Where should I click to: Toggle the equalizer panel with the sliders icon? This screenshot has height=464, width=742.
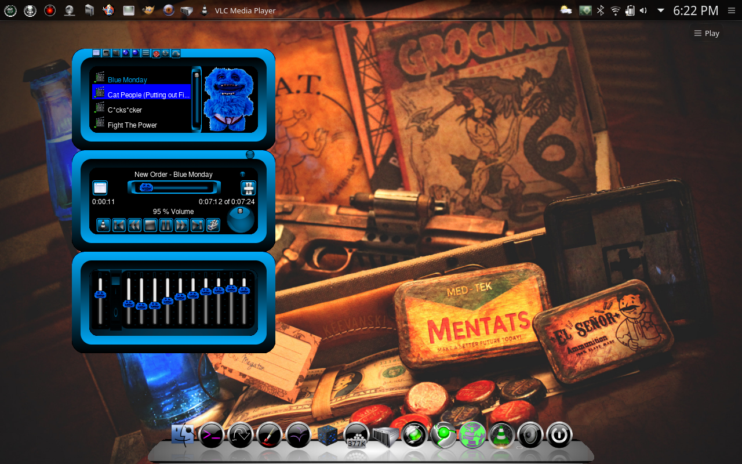pyautogui.click(x=248, y=187)
